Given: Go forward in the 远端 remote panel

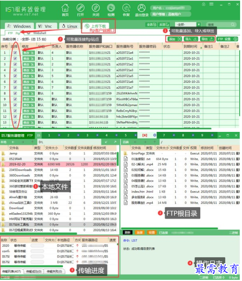Looking at the screenshot, I should tap(145, 142).
